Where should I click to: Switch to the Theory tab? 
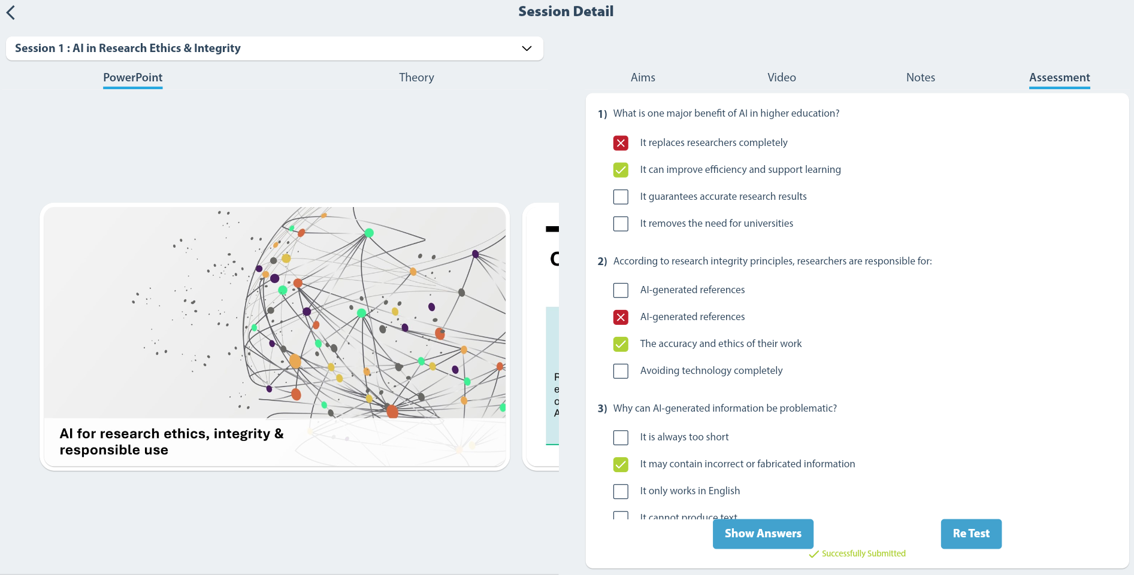(x=416, y=77)
